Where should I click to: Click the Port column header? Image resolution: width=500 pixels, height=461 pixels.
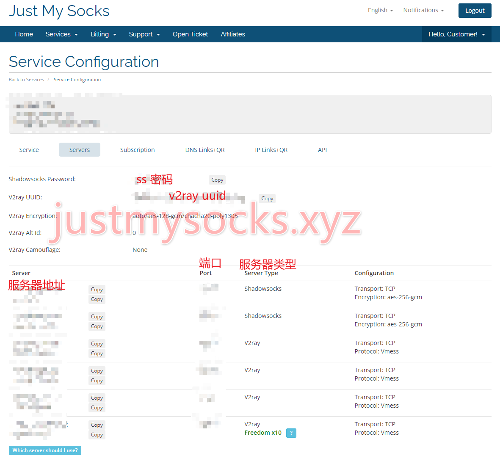206,273
